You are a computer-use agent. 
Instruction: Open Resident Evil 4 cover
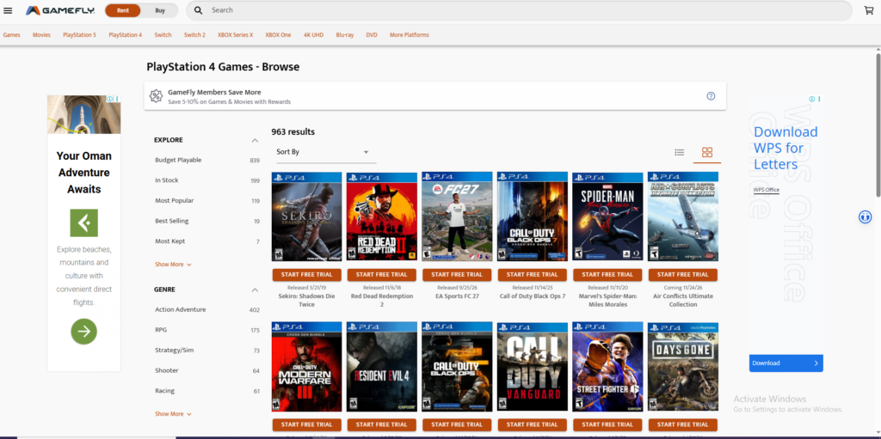382,367
